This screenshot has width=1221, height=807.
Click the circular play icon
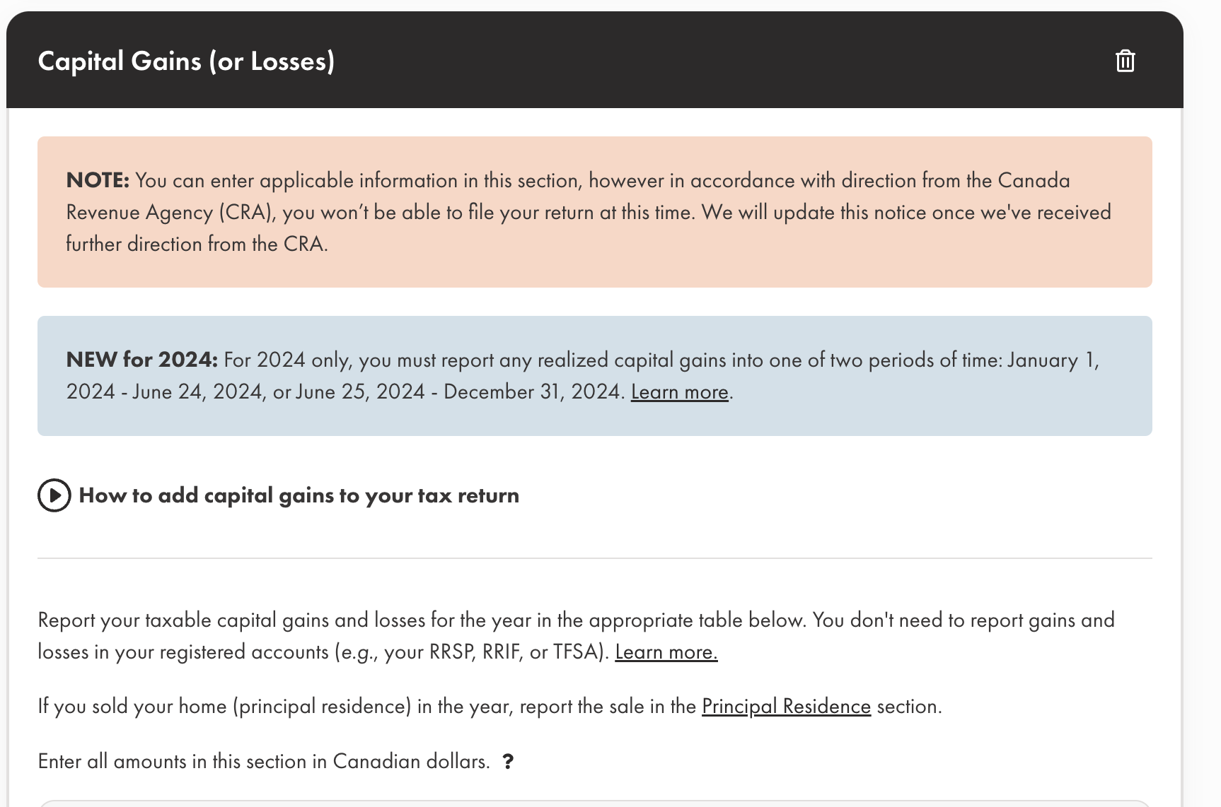pos(54,495)
